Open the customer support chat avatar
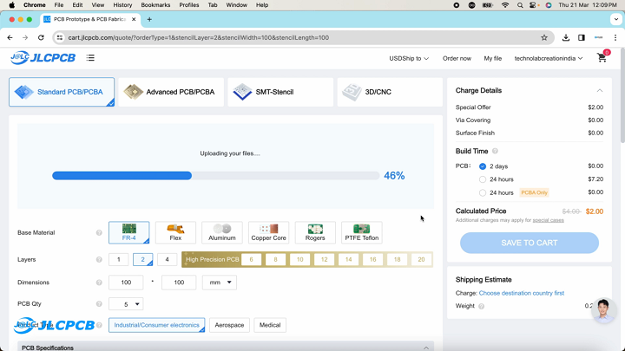Screen dimensions: 625x351 pos(603,310)
